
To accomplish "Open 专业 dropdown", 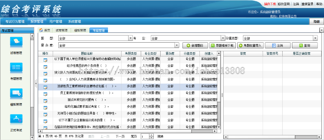I will [x=223, y=38].
